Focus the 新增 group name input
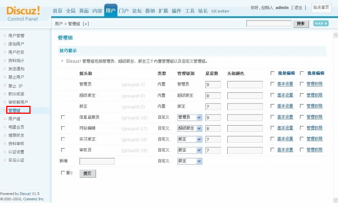This screenshot has width=338, height=206. tap(97, 161)
